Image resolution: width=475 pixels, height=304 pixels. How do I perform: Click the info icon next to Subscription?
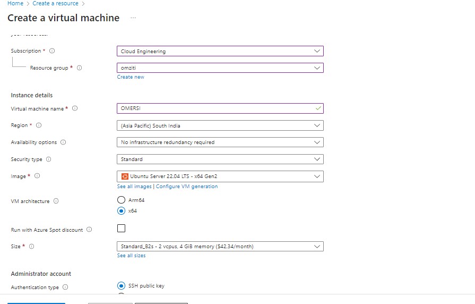tap(52, 51)
